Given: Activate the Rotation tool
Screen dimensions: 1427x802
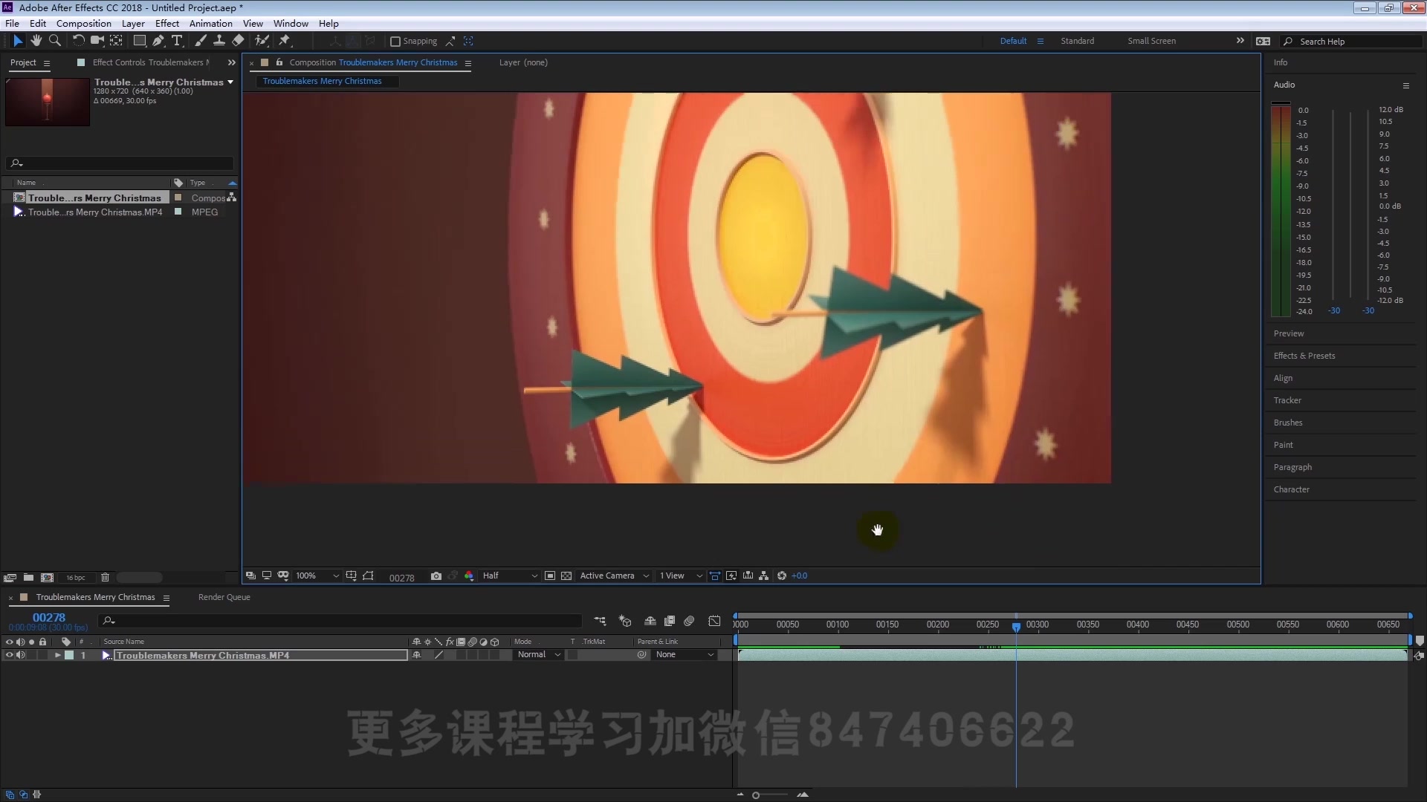Looking at the screenshot, I should tap(78, 41).
